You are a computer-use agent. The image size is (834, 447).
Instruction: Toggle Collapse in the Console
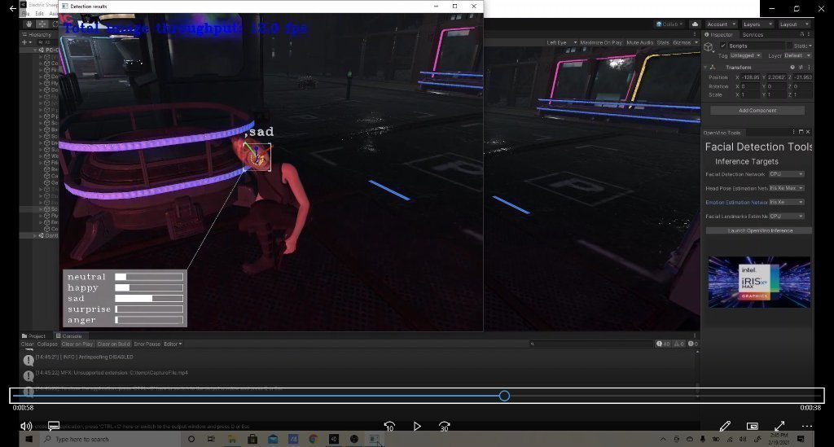(x=47, y=344)
